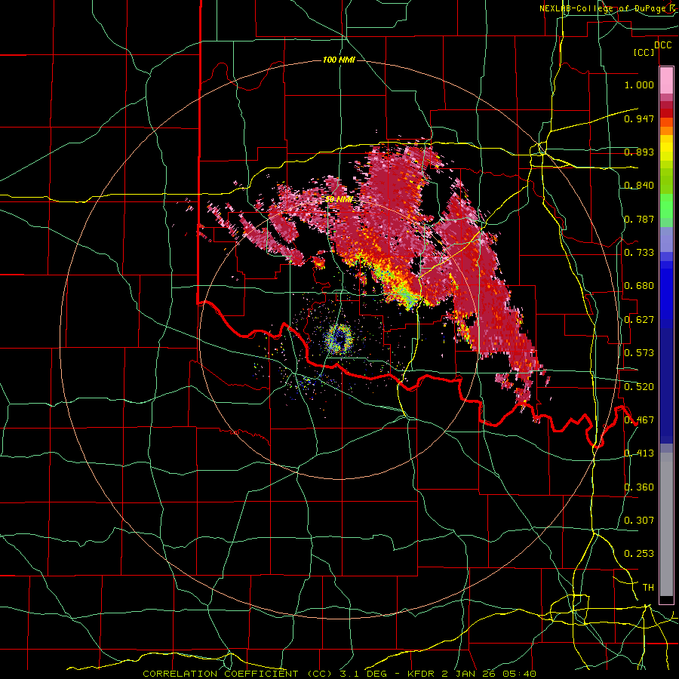Pick the gray segment of the color bar

coord(666,524)
